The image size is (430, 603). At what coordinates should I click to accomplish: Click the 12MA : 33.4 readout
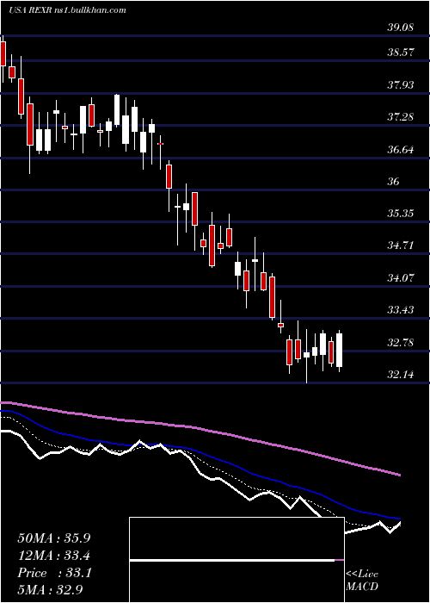tap(53, 556)
